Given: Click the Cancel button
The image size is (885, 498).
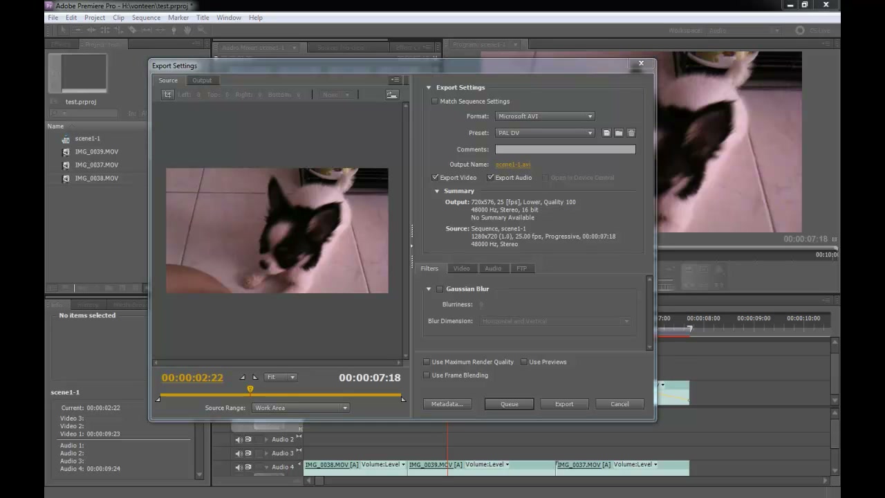Looking at the screenshot, I should 619,404.
